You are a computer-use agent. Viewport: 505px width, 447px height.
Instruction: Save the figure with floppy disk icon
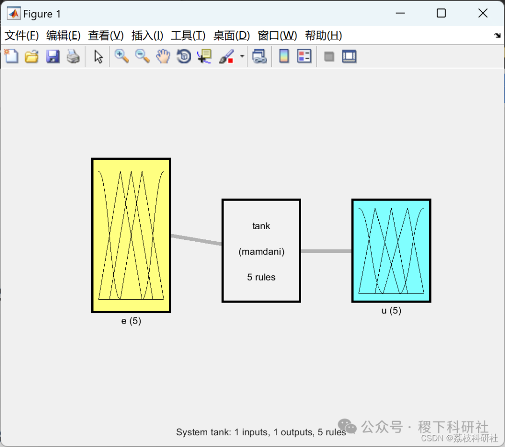click(52, 57)
